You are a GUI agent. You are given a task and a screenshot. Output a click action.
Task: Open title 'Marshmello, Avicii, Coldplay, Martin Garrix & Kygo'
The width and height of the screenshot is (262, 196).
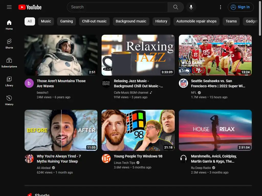point(214,159)
